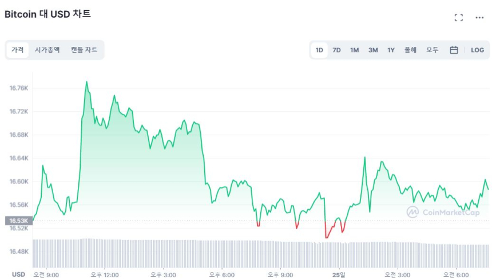Open the calendar date picker
Image resolution: width=492 pixels, height=279 pixels.
(454, 50)
